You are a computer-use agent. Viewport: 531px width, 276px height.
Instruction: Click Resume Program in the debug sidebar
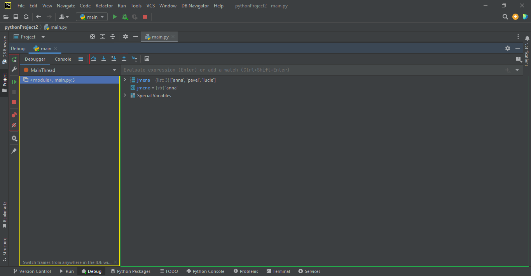pyautogui.click(x=14, y=82)
